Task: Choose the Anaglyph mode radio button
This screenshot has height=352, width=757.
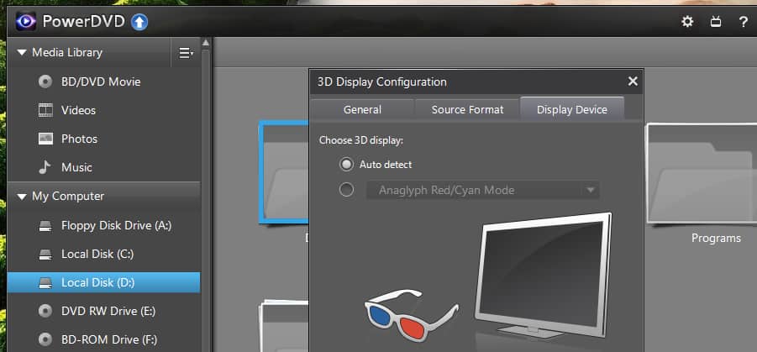Action: [346, 190]
